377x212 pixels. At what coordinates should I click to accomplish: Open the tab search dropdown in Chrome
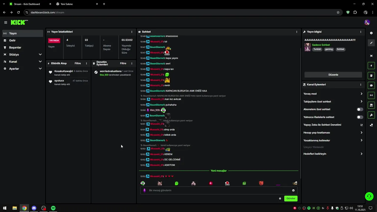(4, 4)
